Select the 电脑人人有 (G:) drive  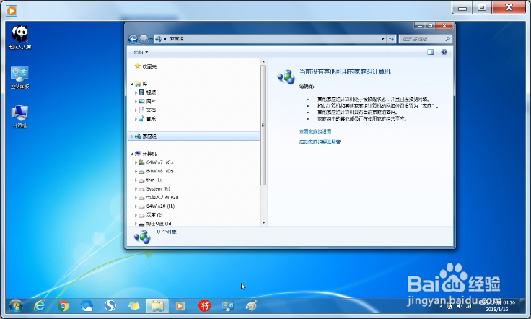coord(162,197)
